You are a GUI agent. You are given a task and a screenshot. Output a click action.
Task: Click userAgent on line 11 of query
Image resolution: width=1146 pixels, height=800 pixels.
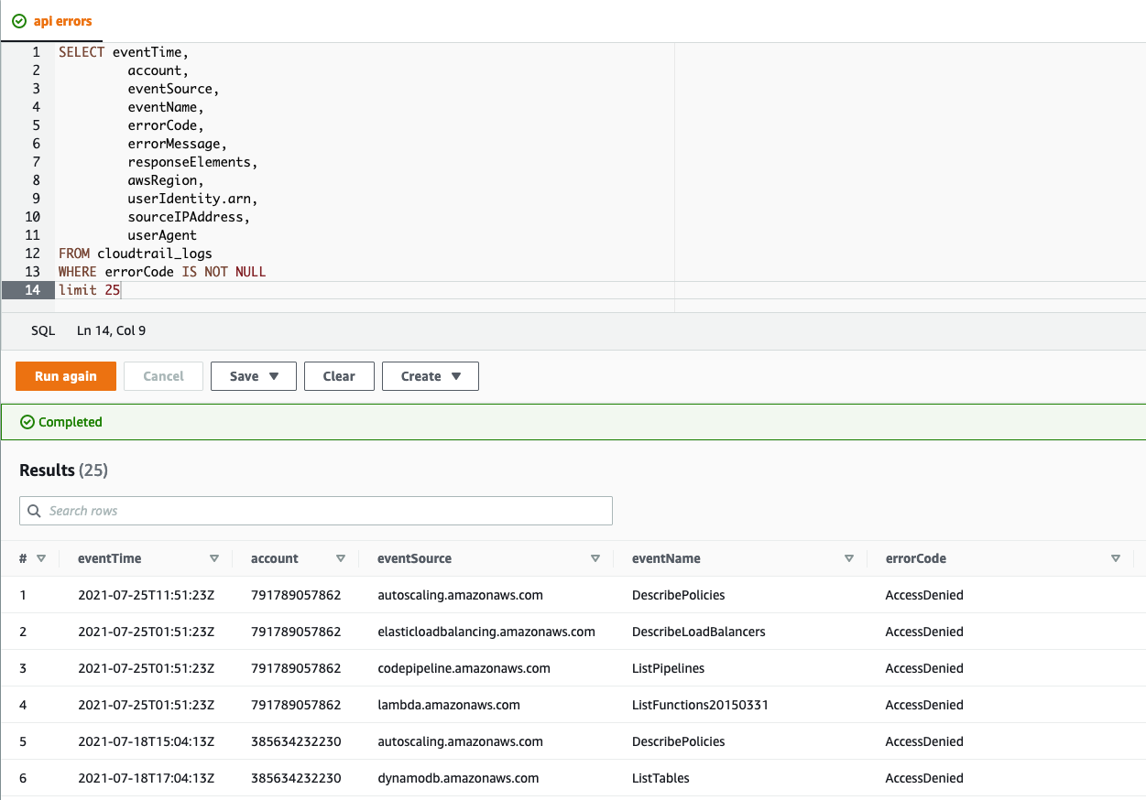pyautogui.click(x=162, y=235)
